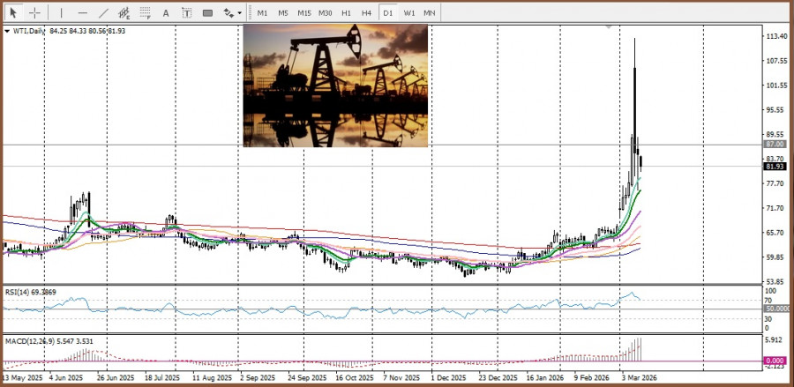Click the oil pumpjack sunset image
Viewport: 794px width, 387px height.
335,85
